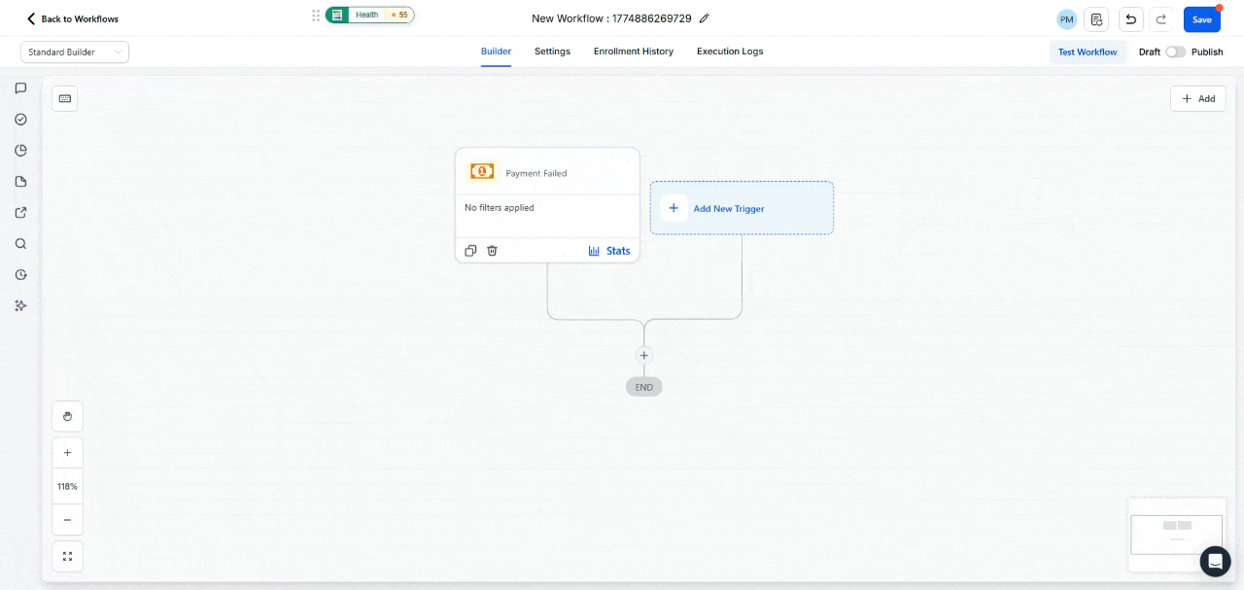The height and width of the screenshot is (590, 1244).
Task: Click the END node
Action: coord(644,387)
